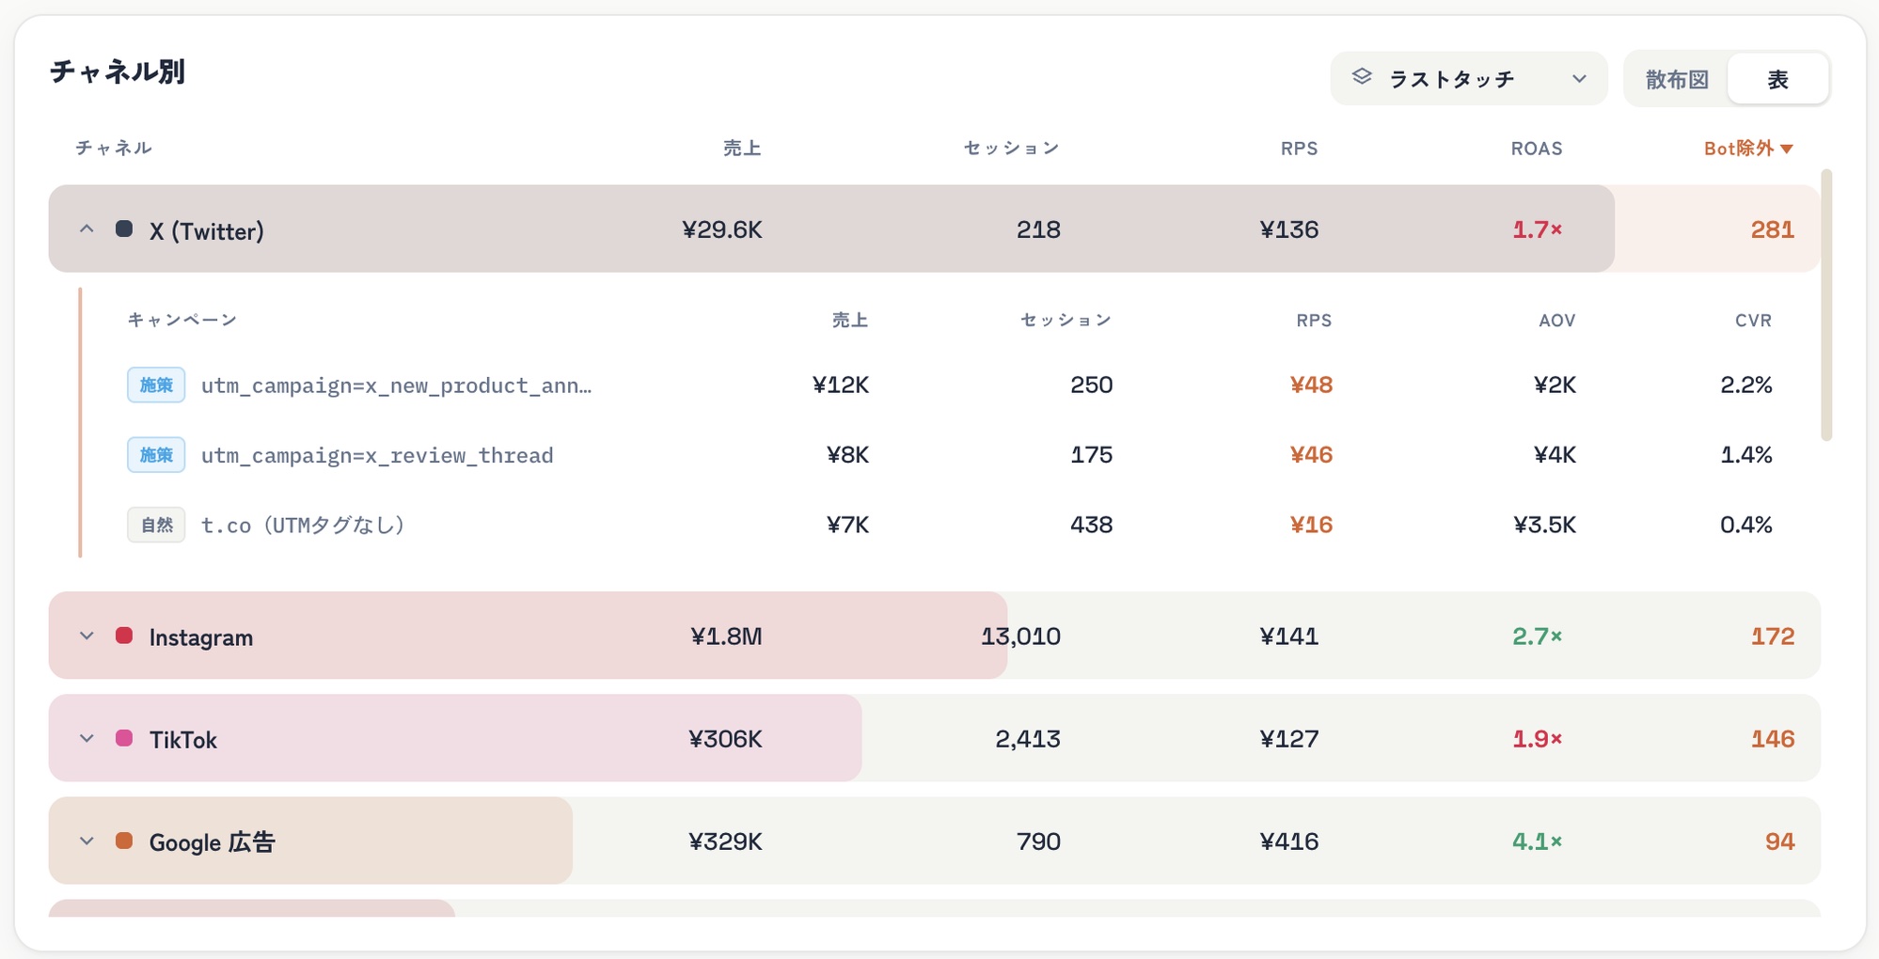The image size is (1879, 959).
Task: Expand the TikTok channel row
Action: pos(87,739)
